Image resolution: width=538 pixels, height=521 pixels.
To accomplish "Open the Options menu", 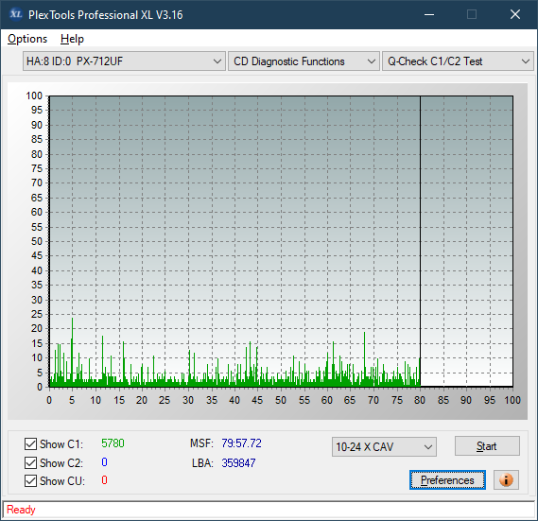I will (x=27, y=39).
